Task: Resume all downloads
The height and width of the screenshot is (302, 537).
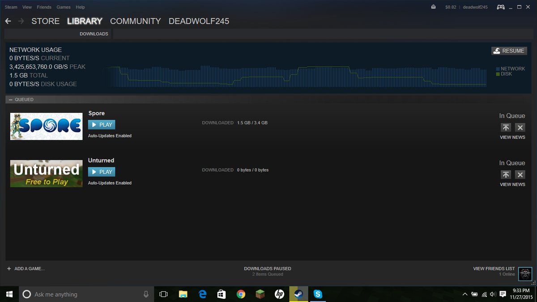Action: tap(509, 51)
